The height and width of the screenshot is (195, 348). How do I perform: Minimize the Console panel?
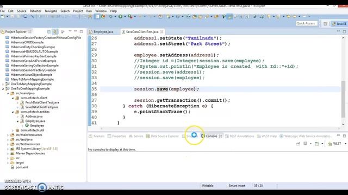pyautogui.click(x=338, y=135)
